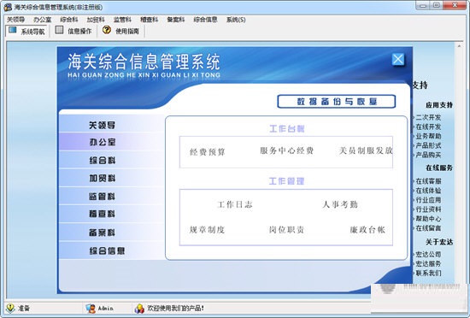Click the 产品形式 support link

click(428, 145)
